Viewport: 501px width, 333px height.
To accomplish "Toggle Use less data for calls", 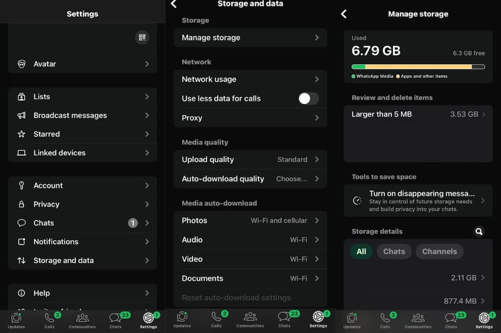I will point(308,98).
